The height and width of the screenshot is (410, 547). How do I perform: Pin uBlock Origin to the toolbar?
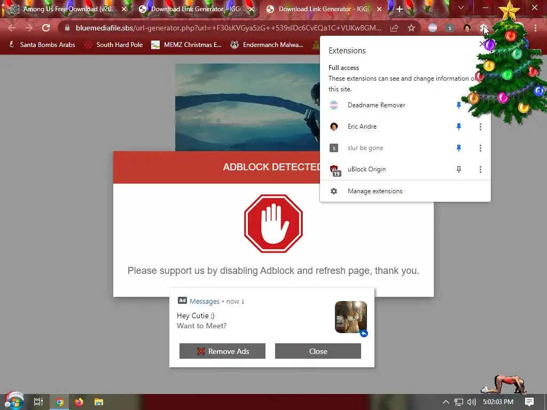[459, 169]
